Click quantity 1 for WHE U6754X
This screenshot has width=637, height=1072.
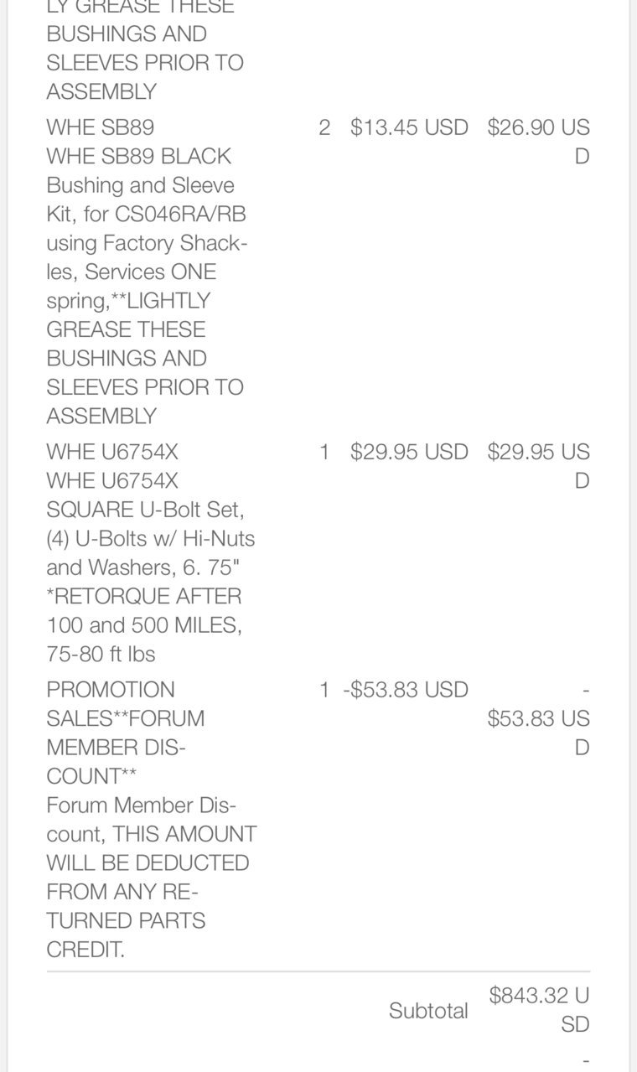tap(324, 452)
